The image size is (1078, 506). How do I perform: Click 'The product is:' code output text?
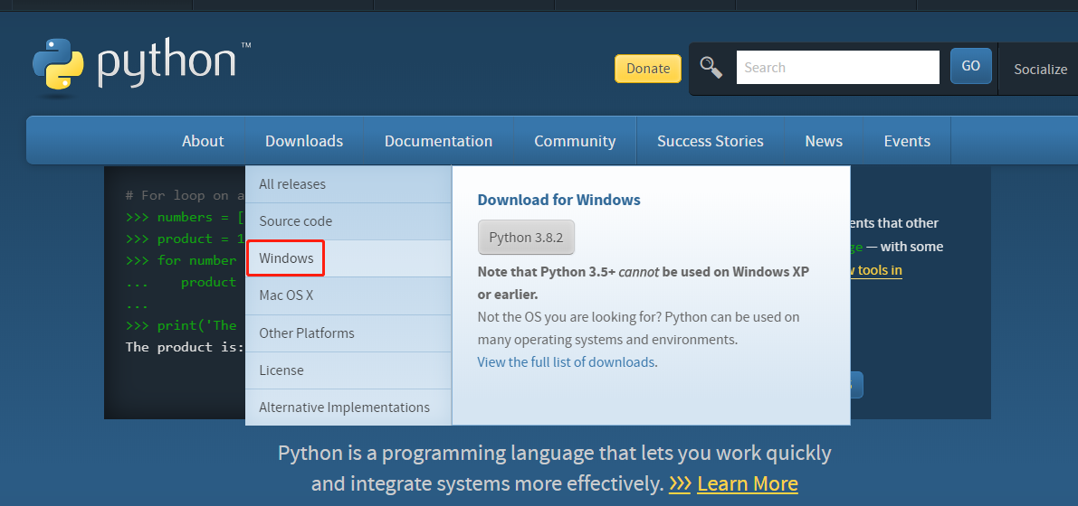(x=185, y=347)
